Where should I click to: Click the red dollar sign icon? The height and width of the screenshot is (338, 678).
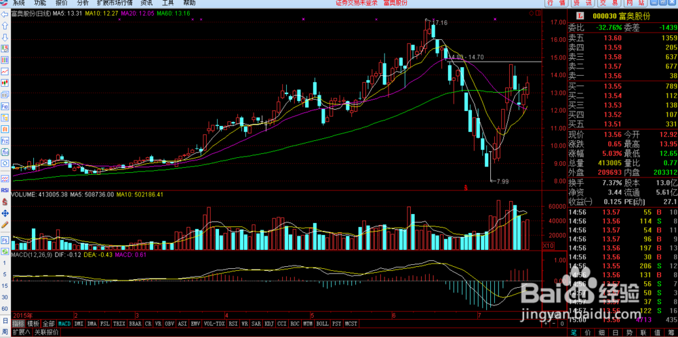click(x=5, y=201)
